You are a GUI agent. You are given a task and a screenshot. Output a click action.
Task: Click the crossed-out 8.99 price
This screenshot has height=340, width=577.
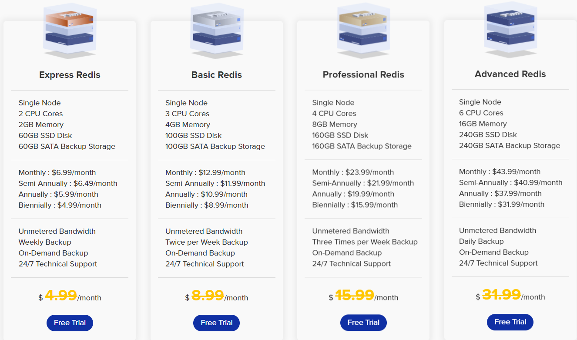click(208, 296)
